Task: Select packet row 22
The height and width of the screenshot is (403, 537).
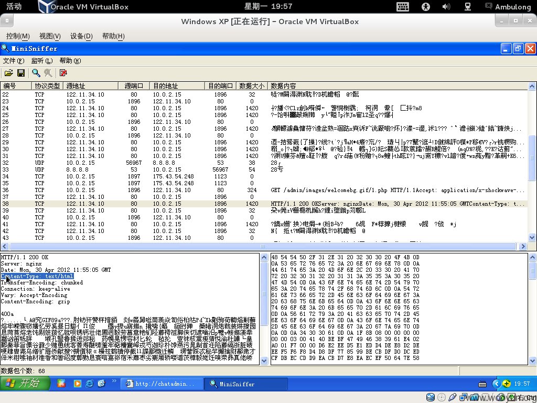Action: [x=264, y=94]
